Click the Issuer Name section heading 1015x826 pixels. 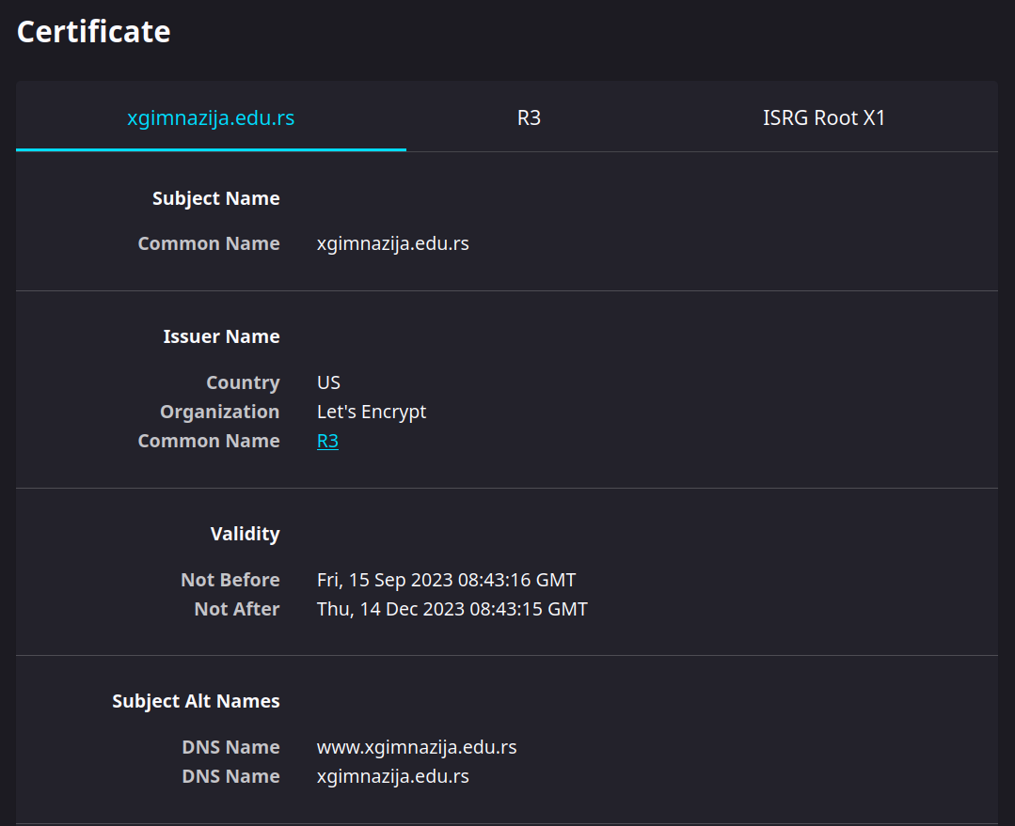pyautogui.click(x=221, y=337)
